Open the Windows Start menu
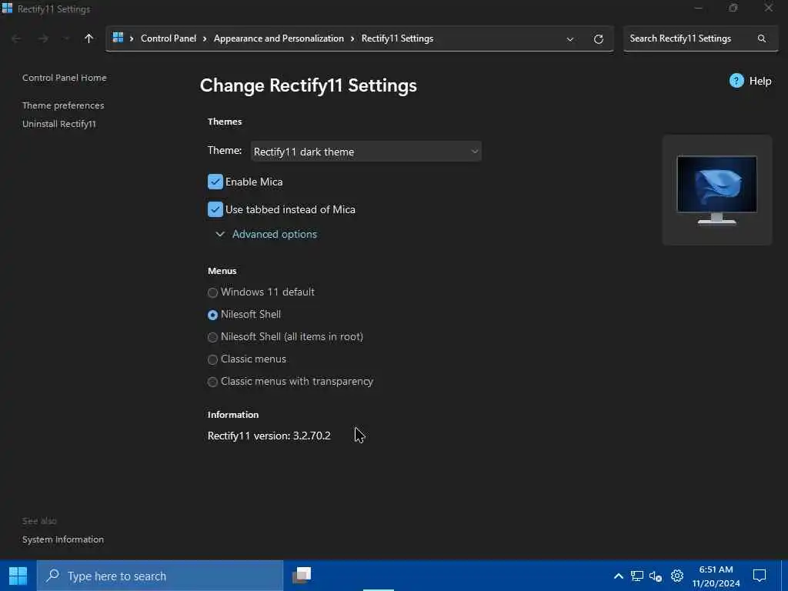788x591 pixels. (18, 576)
